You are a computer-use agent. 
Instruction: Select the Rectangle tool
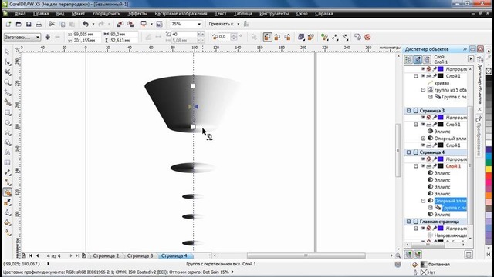[8, 113]
